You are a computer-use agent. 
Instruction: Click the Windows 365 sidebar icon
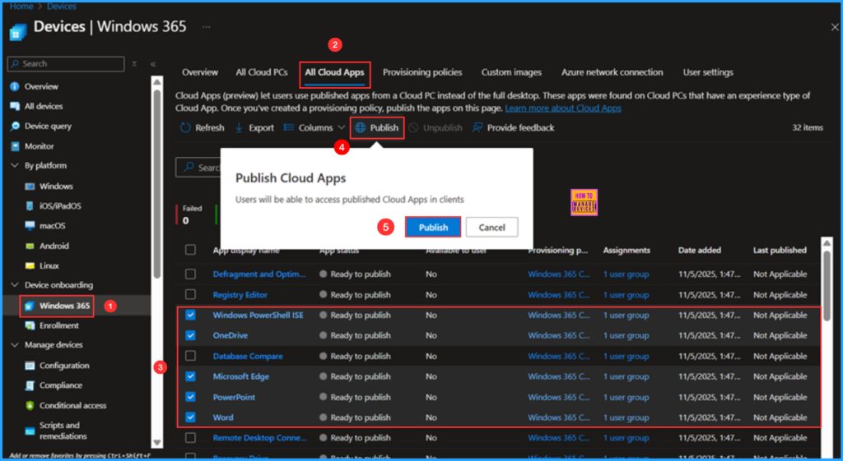click(30, 306)
